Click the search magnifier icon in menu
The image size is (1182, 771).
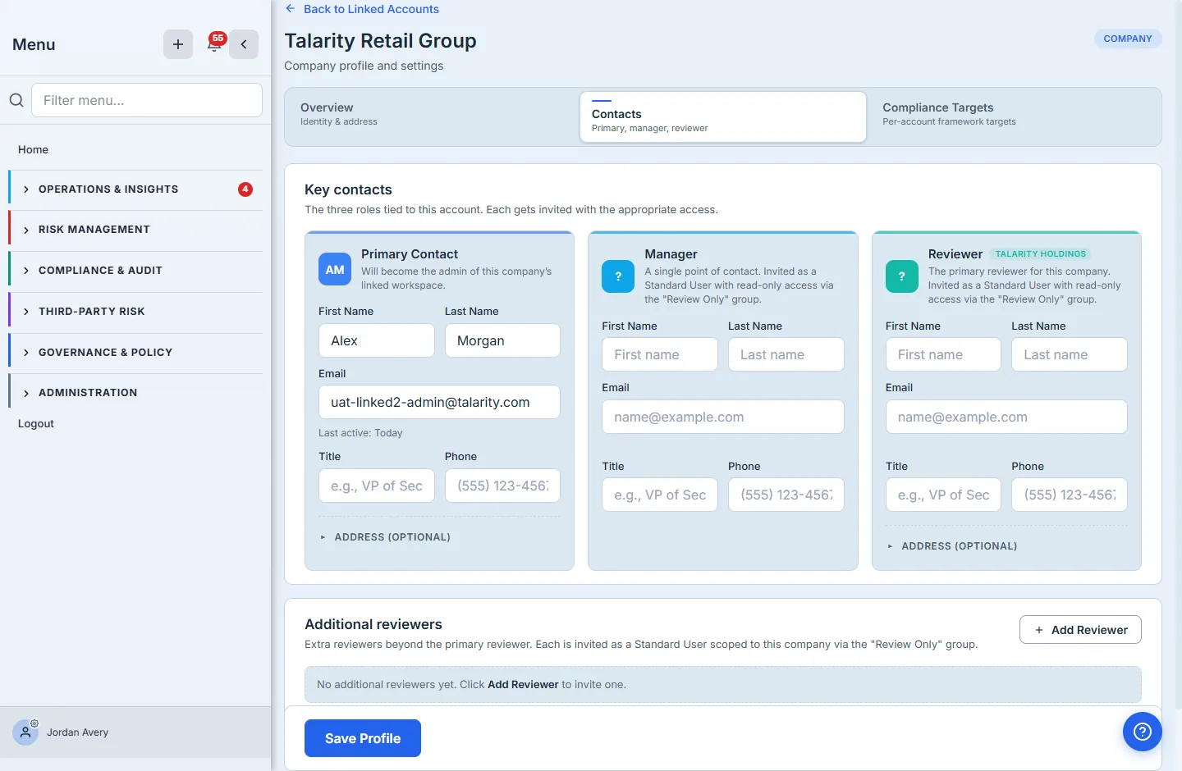click(x=16, y=100)
